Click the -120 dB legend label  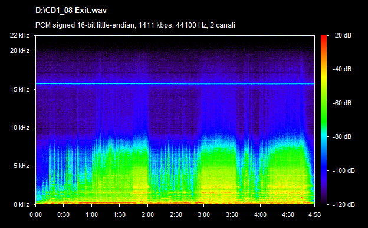[x=344, y=204]
